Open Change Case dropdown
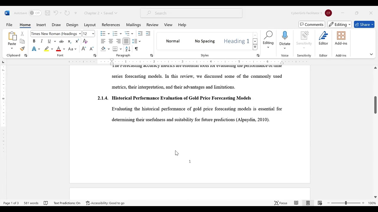Image resolution: width=378 pixels, height=212 pixels. [x=72, y=49]
